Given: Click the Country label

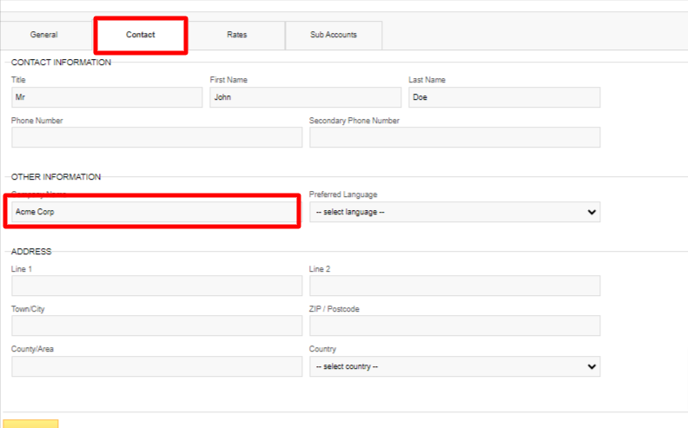Looking at the screenshot, I should tap(322, 349).
